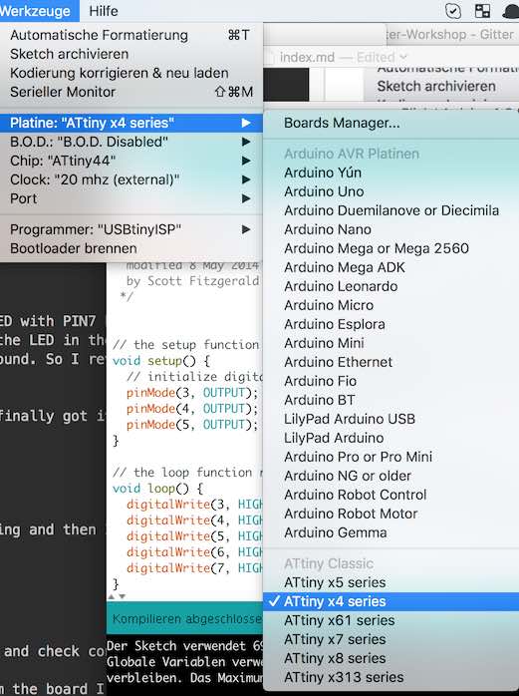Choose Arduino BT board
The height and width of the screenshot is (696, 519).
[x=390, y=400]
